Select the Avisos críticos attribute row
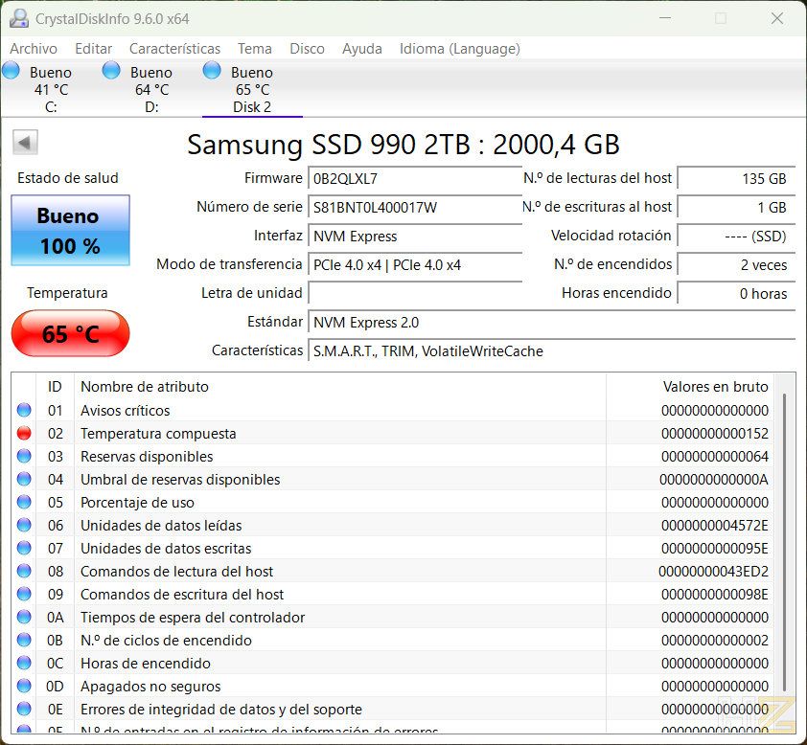Viewport: 807px width, 745px height. click(x=393, y=410)
